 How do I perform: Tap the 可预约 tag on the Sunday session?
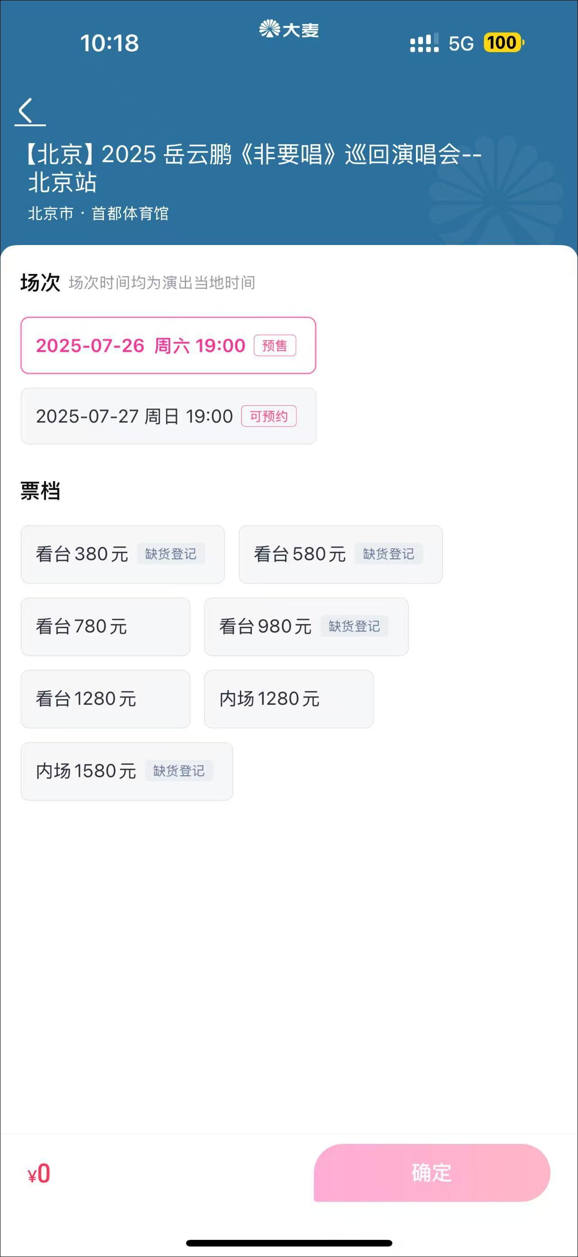click(269, 416)
